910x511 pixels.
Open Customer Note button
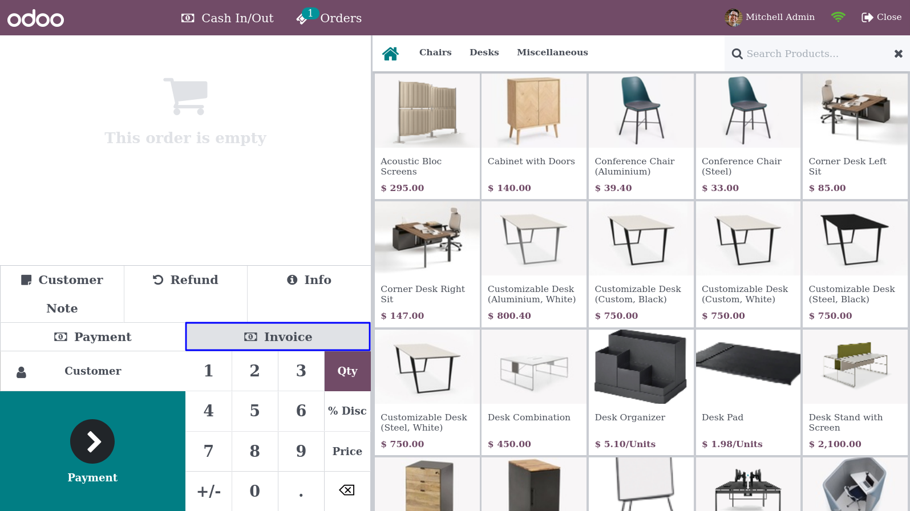pyautogui.click(x=62, y=294)
